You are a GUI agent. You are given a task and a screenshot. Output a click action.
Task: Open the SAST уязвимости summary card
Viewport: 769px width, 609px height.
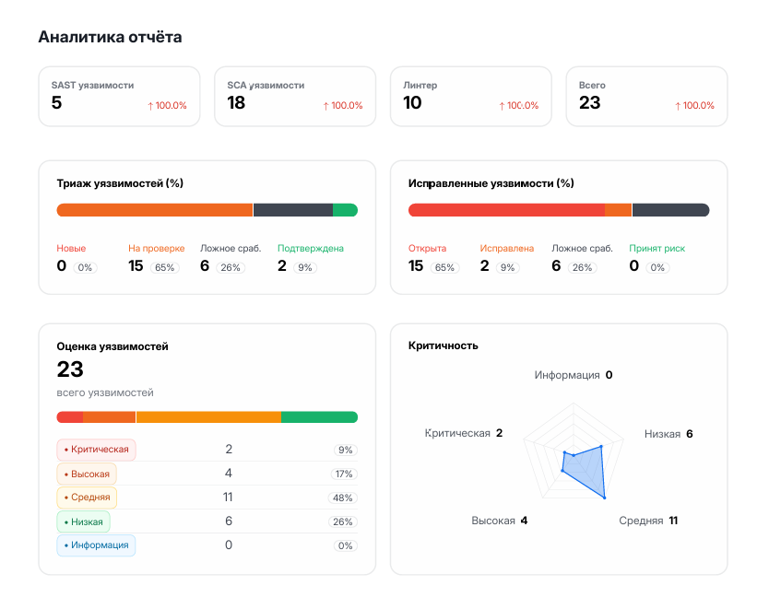[x=119, y=97]
